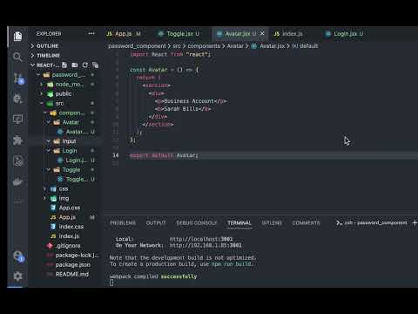
Task: Open the GitLens panel tab
Action: click(x=272, y=223)
